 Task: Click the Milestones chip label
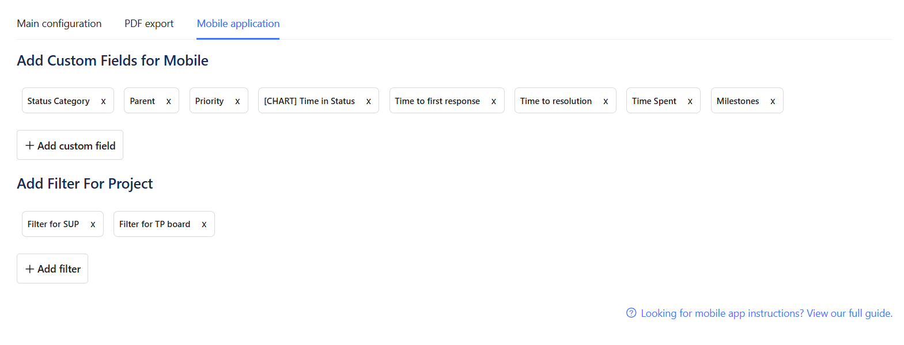coord(737,101)
